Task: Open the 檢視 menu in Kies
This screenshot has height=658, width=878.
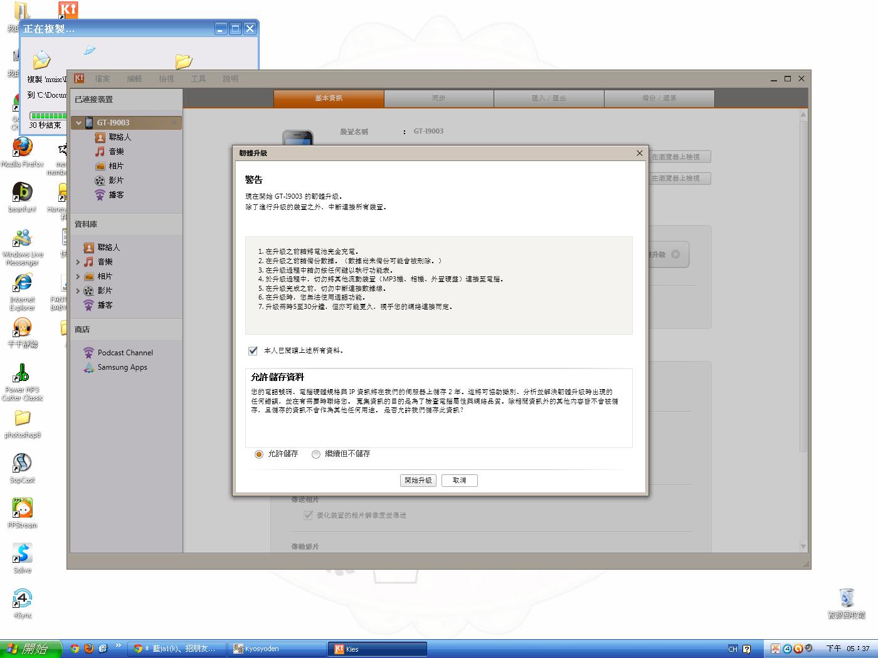Action: point(166,79)
